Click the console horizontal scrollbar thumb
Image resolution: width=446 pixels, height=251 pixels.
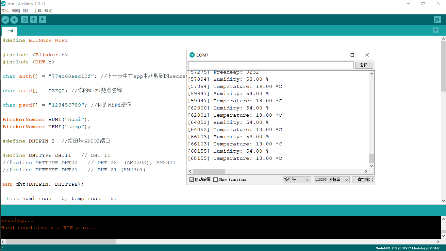point(61,242)
